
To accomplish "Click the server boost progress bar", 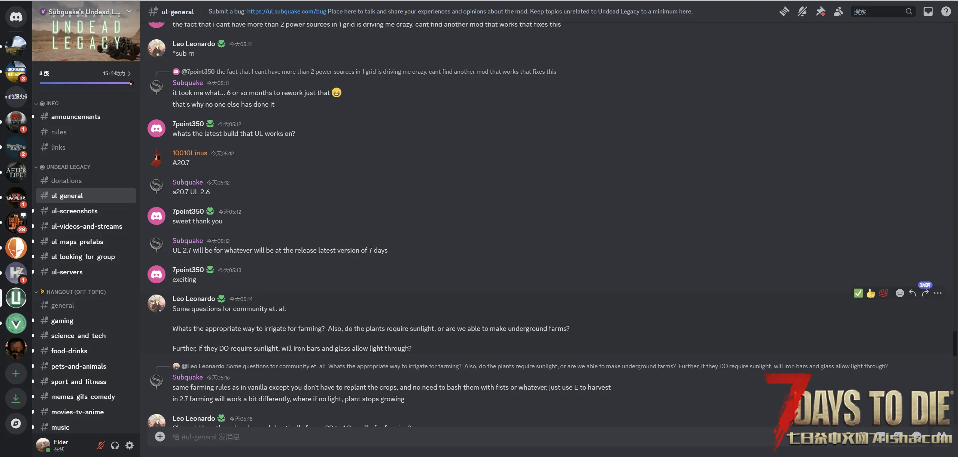I will point(86,83).
